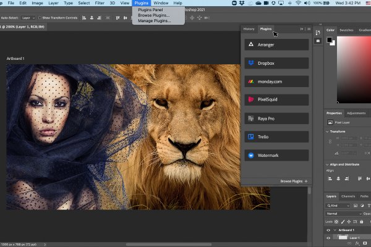371x247 pixels.
Task: Open the layer filter Kind dropdown
Action: coord(338,206)
